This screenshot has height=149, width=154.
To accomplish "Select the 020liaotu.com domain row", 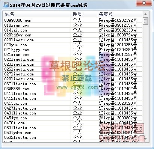I will point(72,40).
